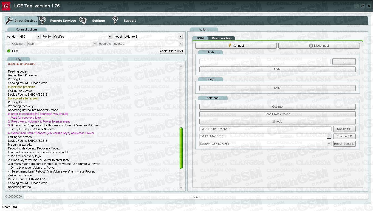Click the LG logo icon in title bar
This screenshot has width=373, height=211.
coord(6,6)
